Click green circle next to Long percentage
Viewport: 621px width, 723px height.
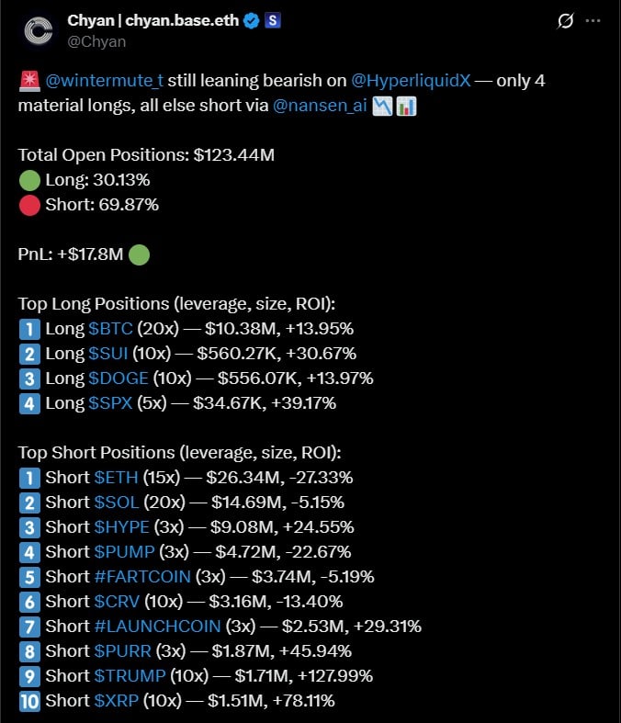tap(29, 180)
